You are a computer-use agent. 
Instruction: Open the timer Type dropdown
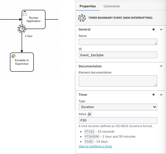[x=118, y=107]
